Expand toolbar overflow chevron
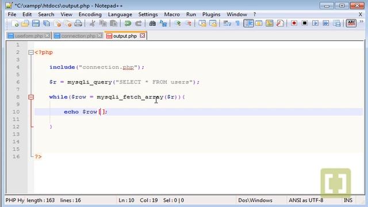 pyautogui.click(x=362, y=22)
